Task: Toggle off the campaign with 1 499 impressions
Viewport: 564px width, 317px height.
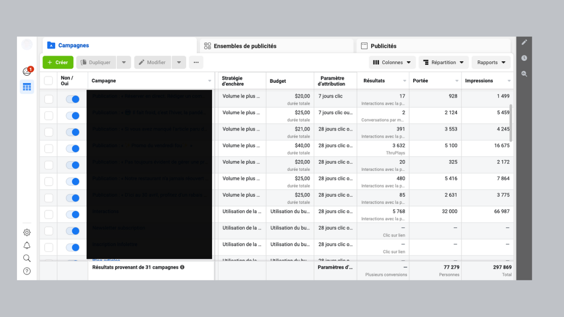Action: [73, 99]
